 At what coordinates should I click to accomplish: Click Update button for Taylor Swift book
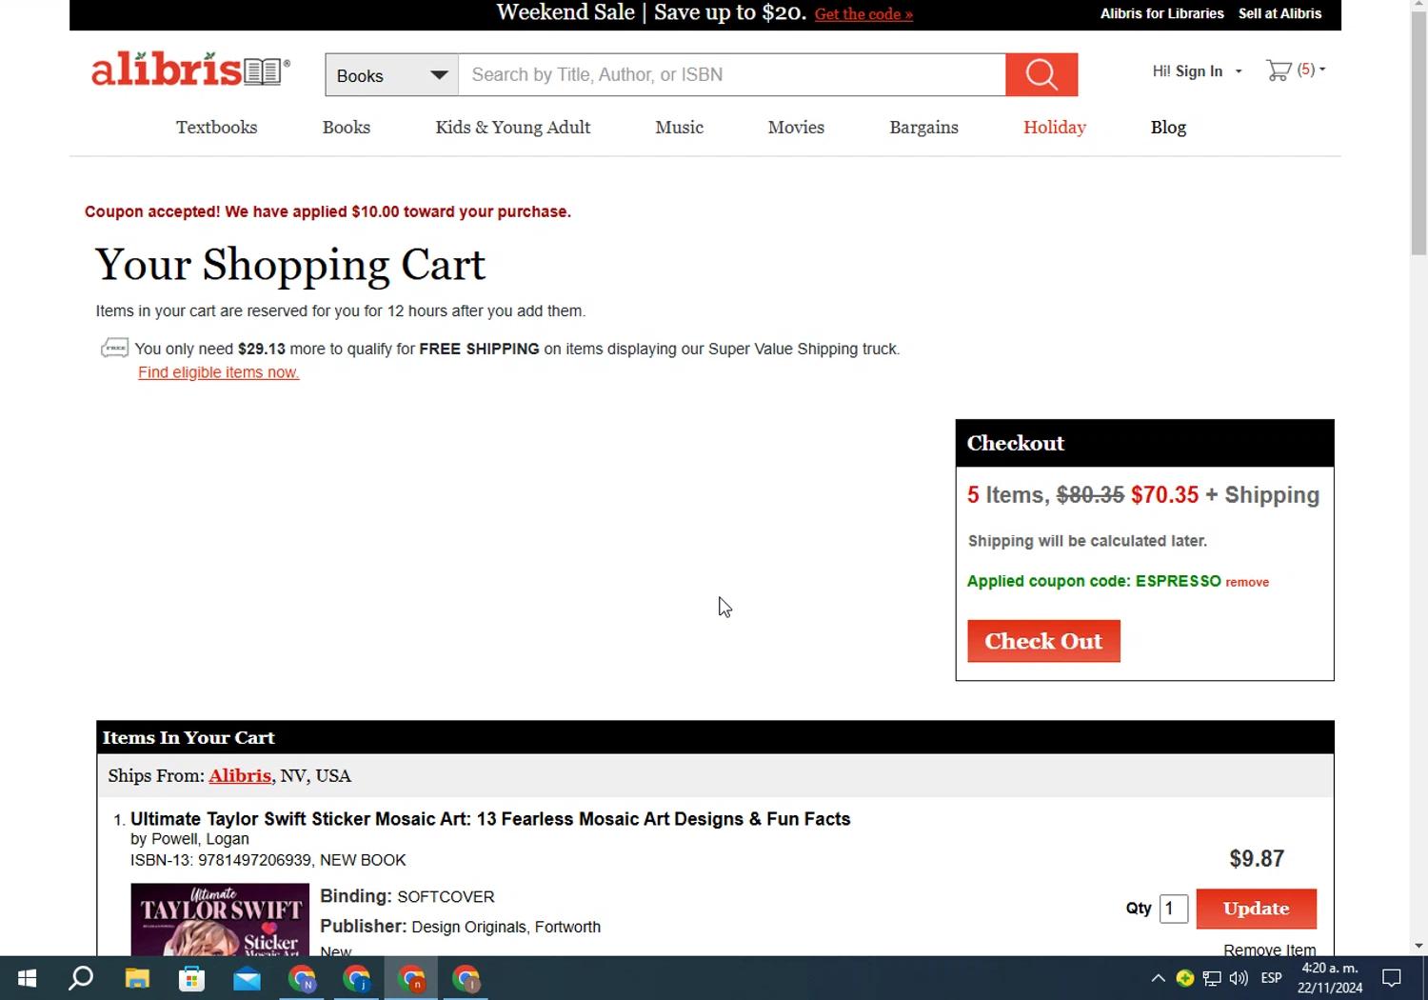click(1256, 909)
